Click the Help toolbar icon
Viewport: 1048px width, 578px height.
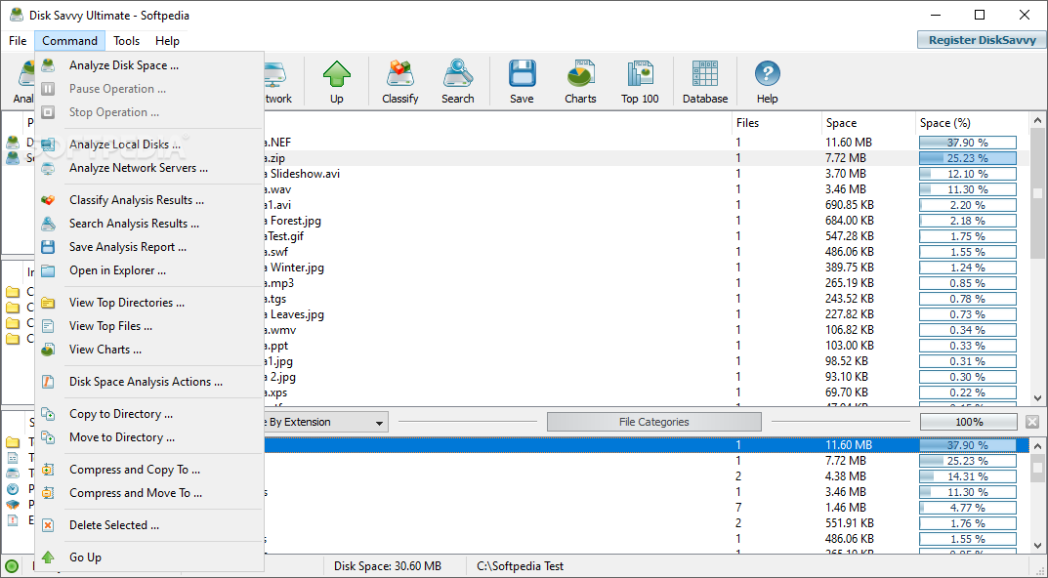point(768,81)
